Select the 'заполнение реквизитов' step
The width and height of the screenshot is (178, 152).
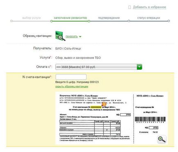pyautogui.click(x=70, y=18)
